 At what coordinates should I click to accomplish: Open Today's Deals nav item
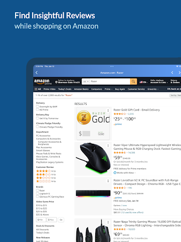pyautogui.click(x=65, y=89)
